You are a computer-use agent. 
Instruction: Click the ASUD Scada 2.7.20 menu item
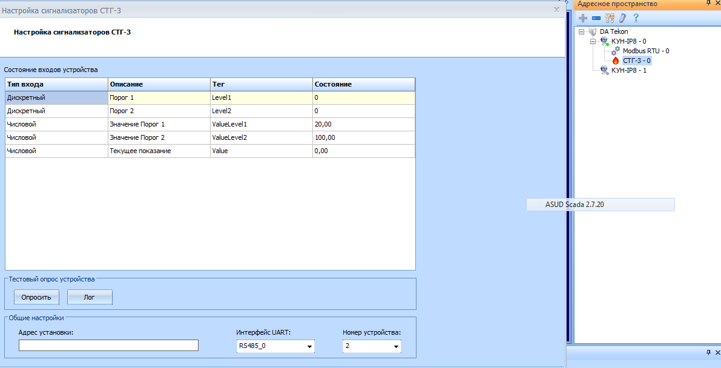click(x=574, y=205)
